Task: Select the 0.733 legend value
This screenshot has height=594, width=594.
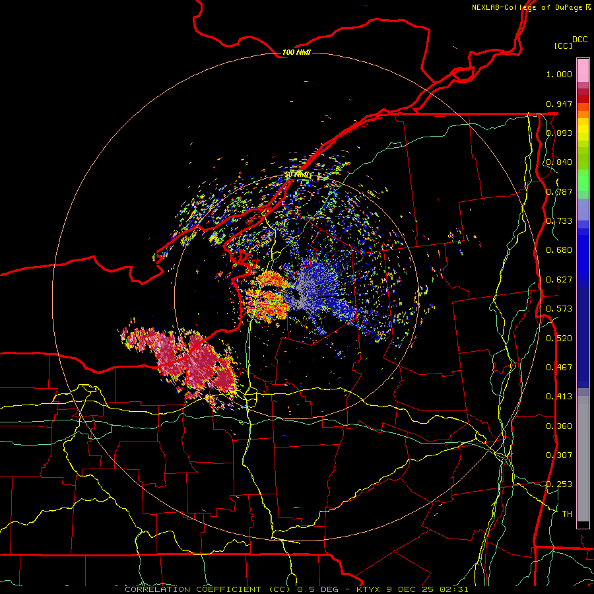Action: [559, 221]
